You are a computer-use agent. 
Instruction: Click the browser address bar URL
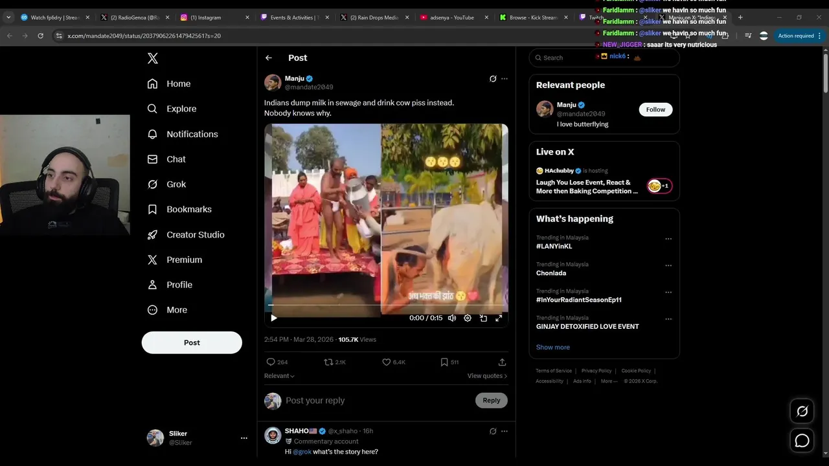click(x=144, y=36)
